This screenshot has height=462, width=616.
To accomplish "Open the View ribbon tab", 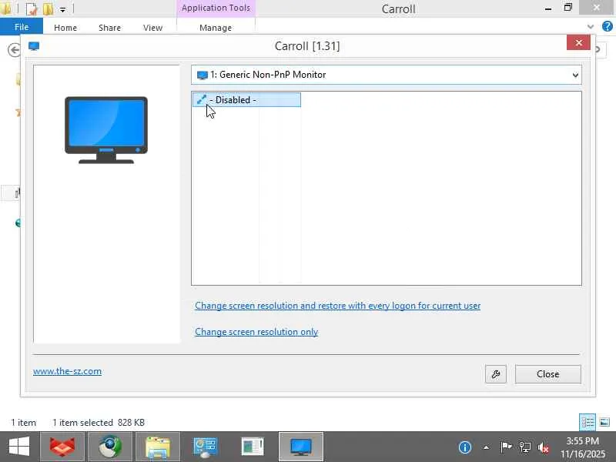I will coord(152,28).
